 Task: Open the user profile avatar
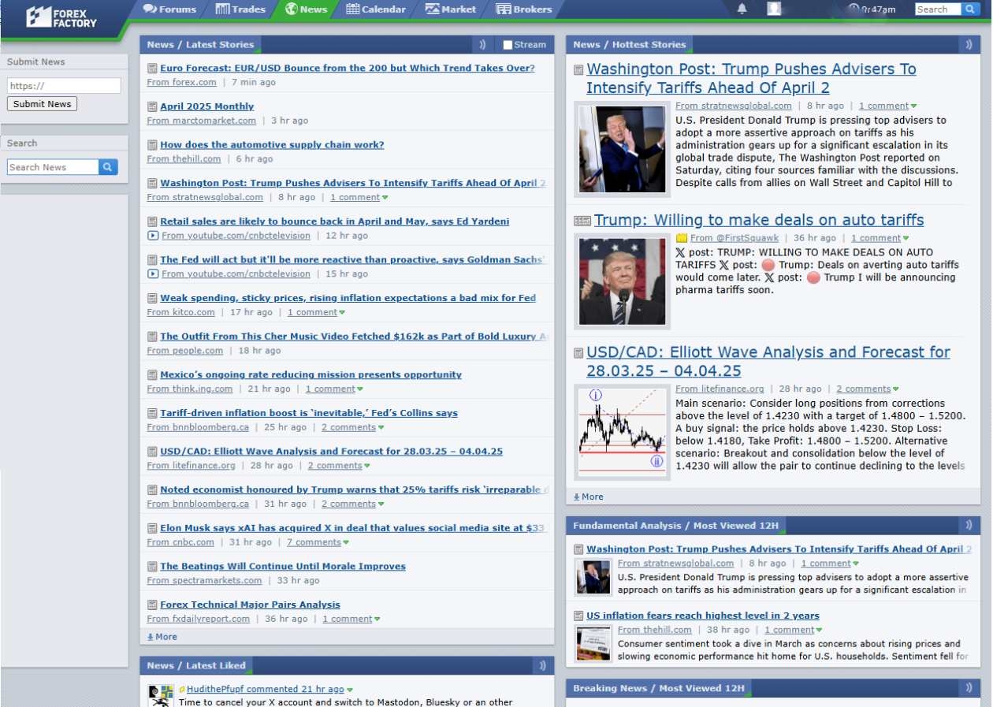[774, 9]
